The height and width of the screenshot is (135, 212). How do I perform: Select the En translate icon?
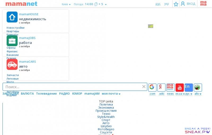[189, 87]
